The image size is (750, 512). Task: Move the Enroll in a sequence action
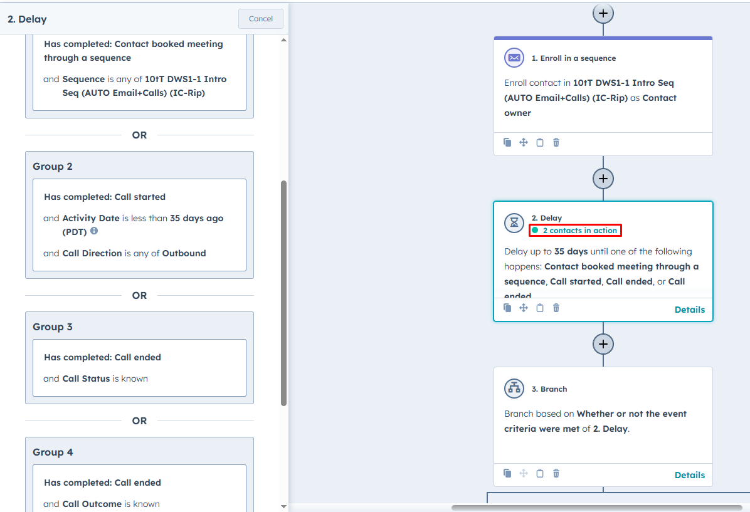pyautogui.click(x=524, y=142)
